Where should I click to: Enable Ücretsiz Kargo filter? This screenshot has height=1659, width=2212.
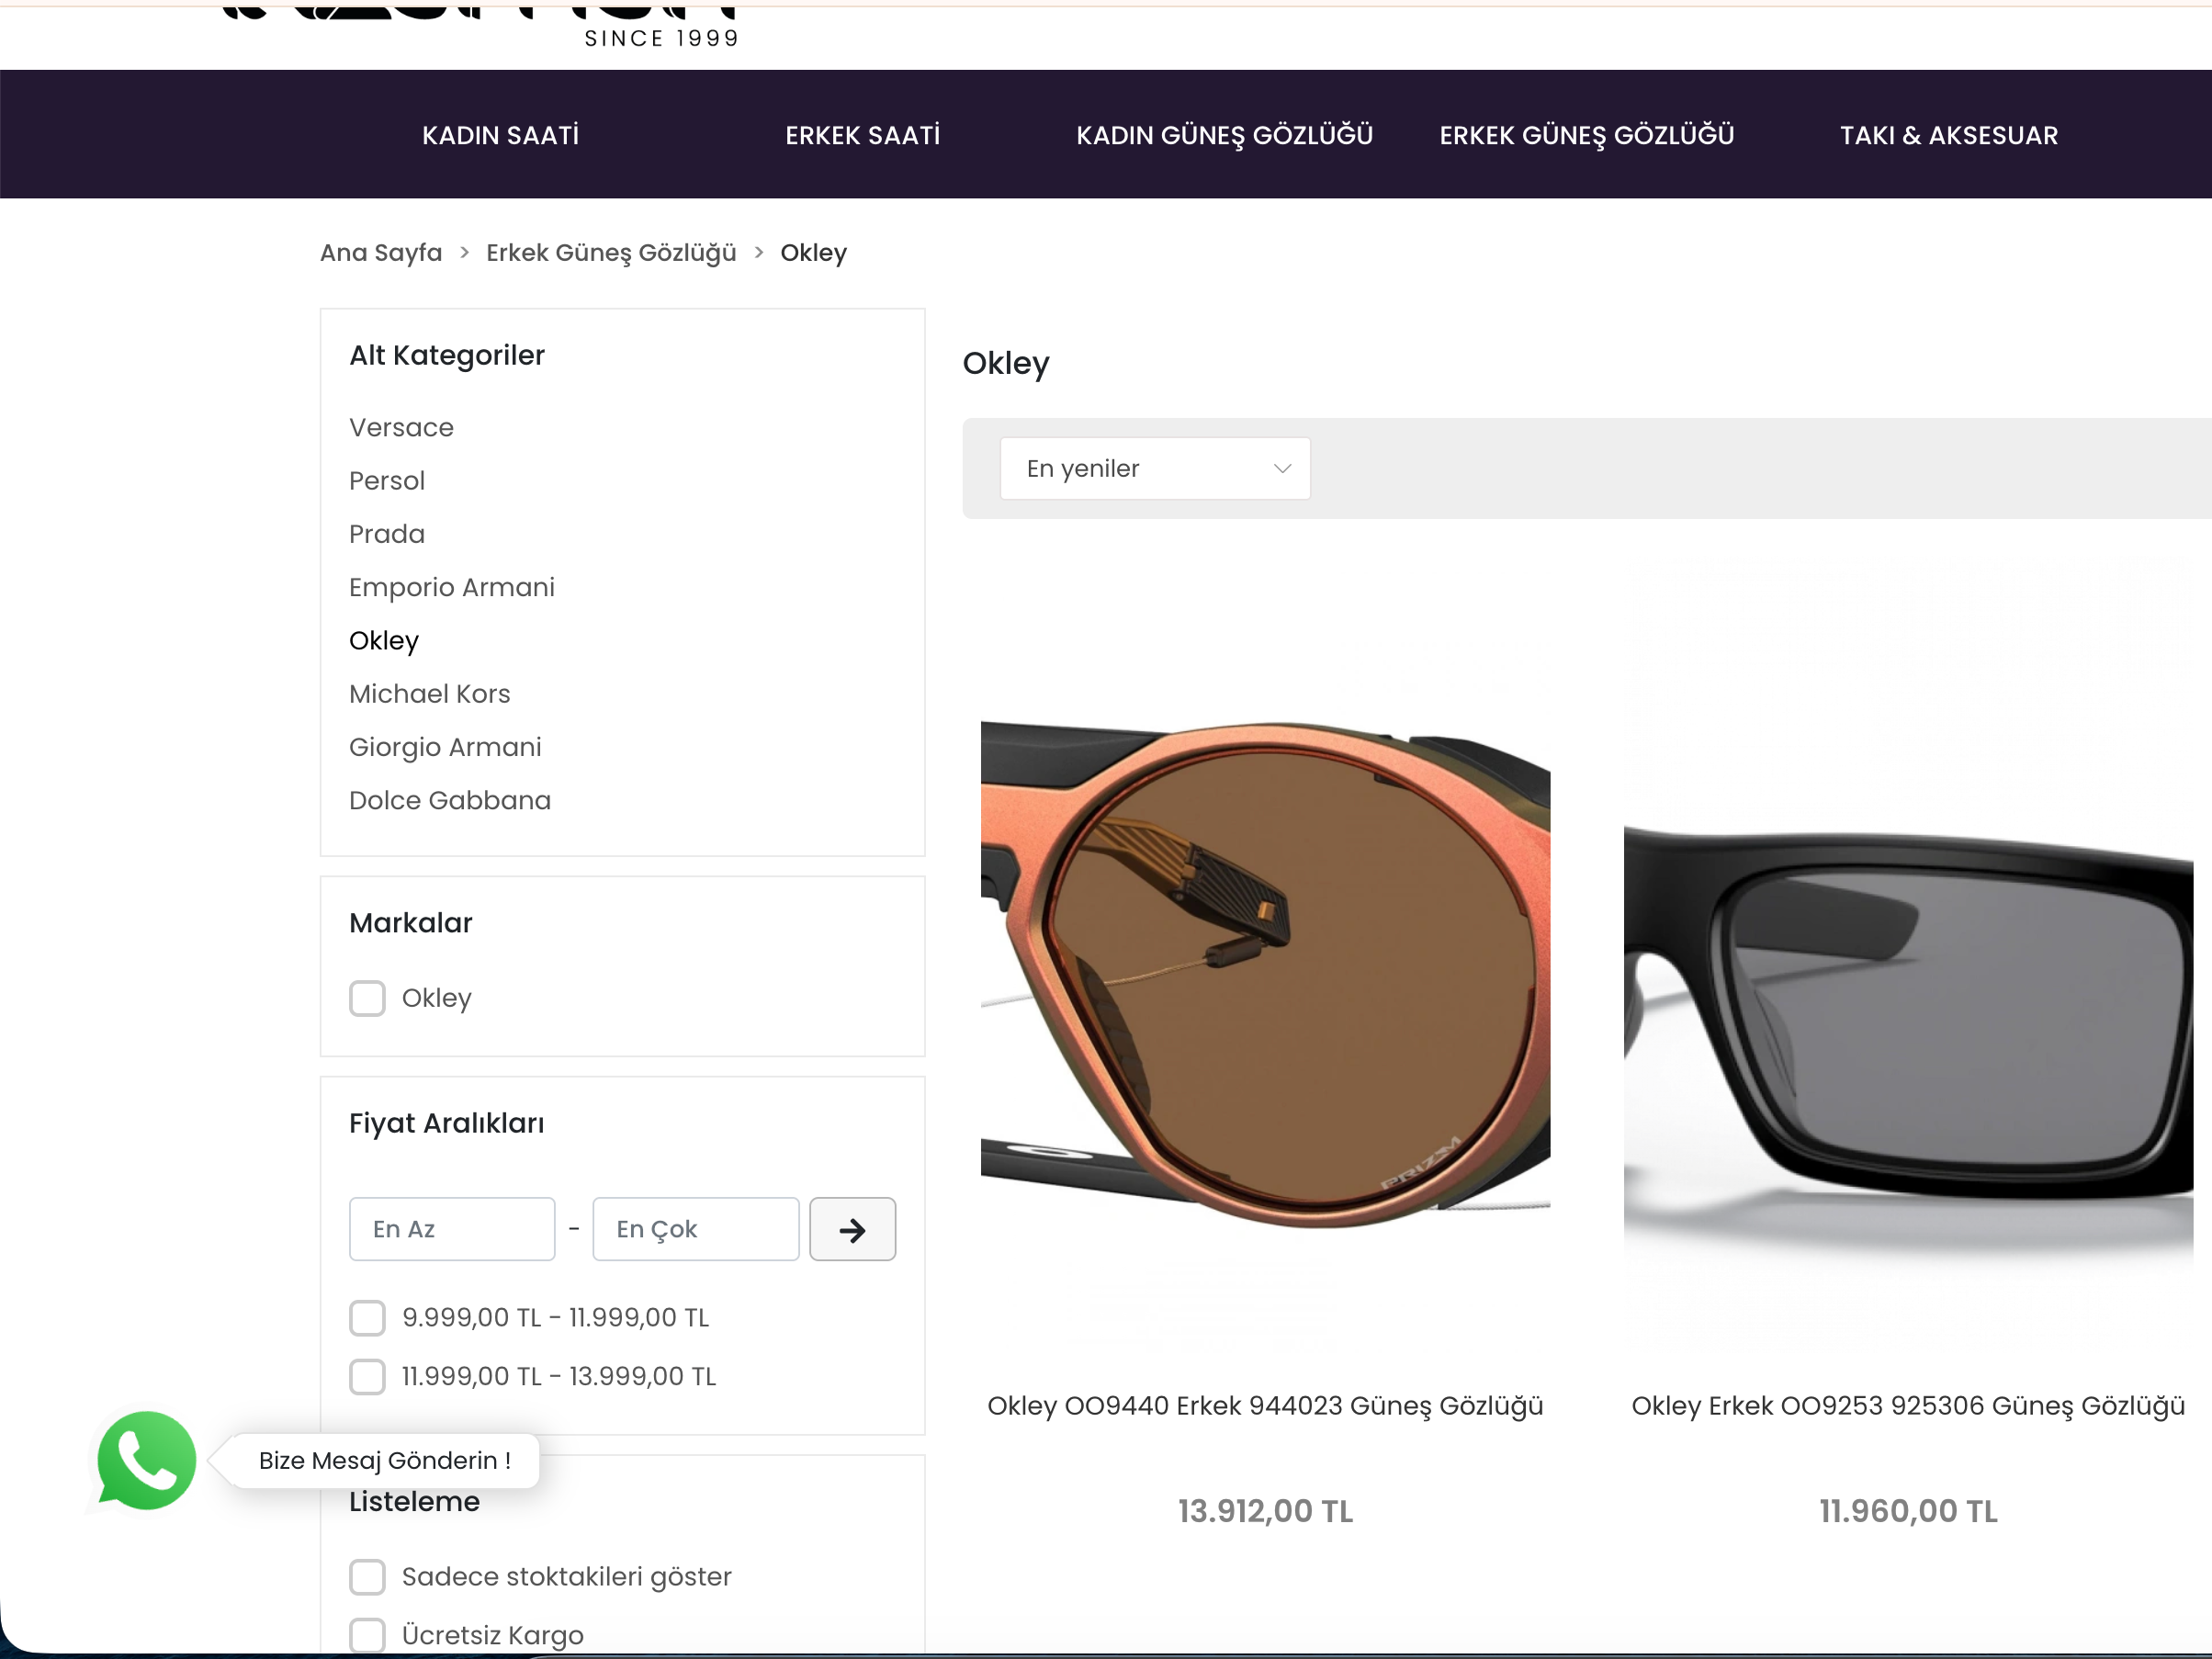tap(367, 1636)
